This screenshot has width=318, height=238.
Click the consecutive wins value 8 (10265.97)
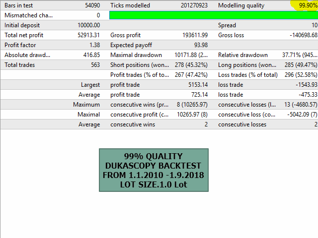coord(192,105)
